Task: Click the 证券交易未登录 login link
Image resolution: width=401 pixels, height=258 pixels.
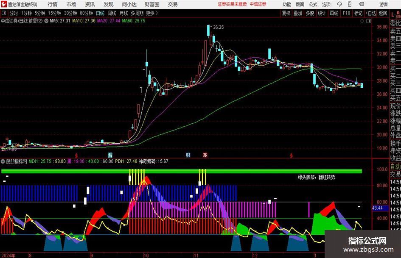Action: click(232, 4)
